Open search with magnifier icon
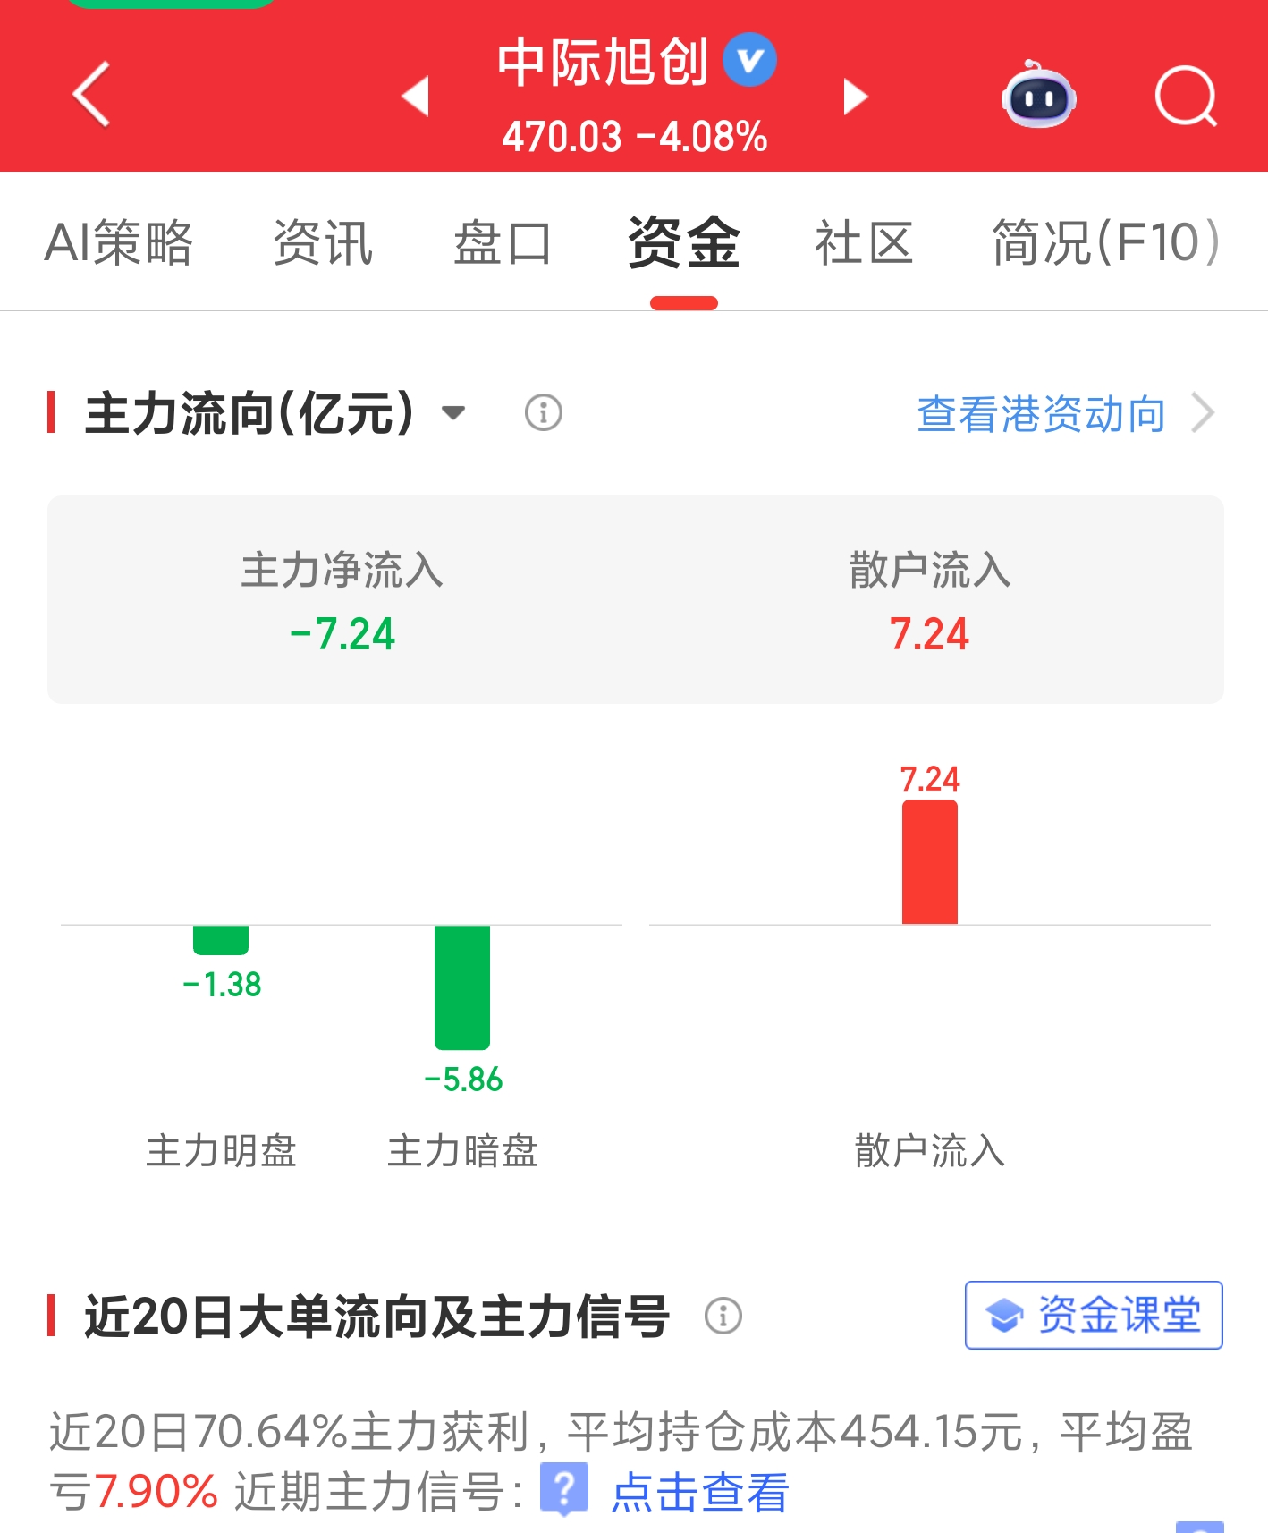 pyautogui.click(x=1186, y=96)
